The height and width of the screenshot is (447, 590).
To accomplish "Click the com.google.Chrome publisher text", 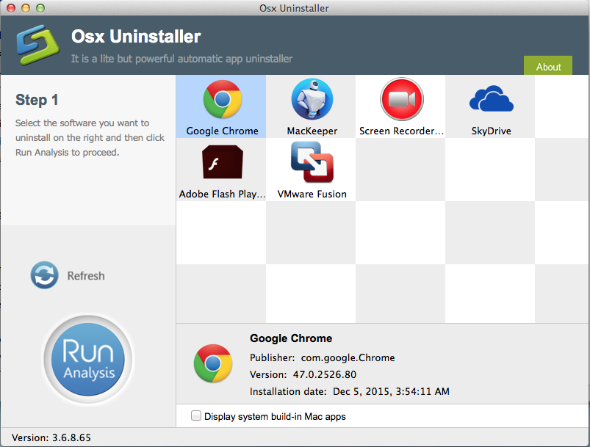I will (x=348, y=358).
